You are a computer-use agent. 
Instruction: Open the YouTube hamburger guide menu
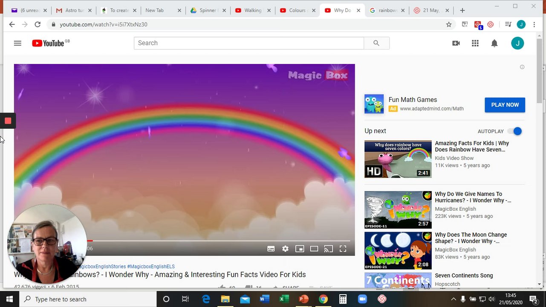pyautogui.click(x=17, y=43)
